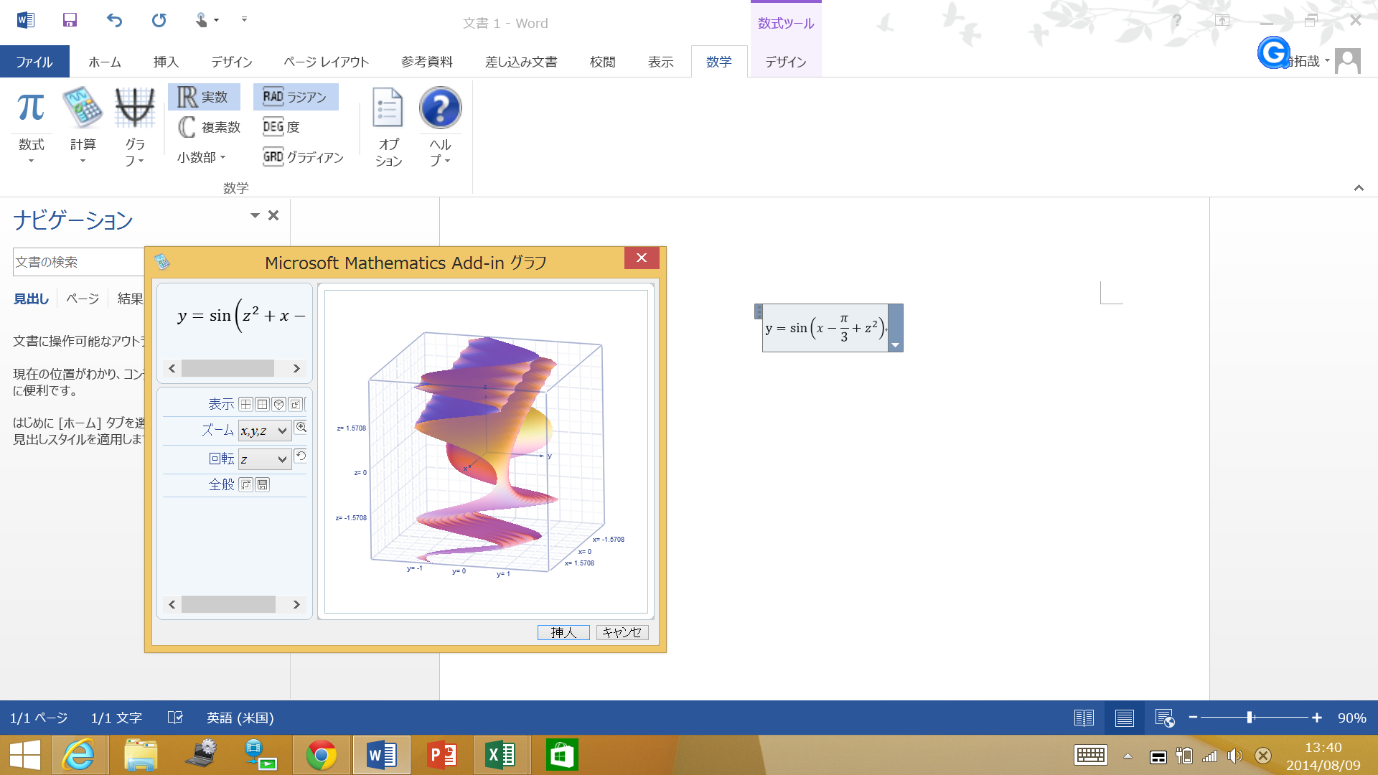1378x775 pixels.
Task: Close the navigation pane
Action: (273, 215)
